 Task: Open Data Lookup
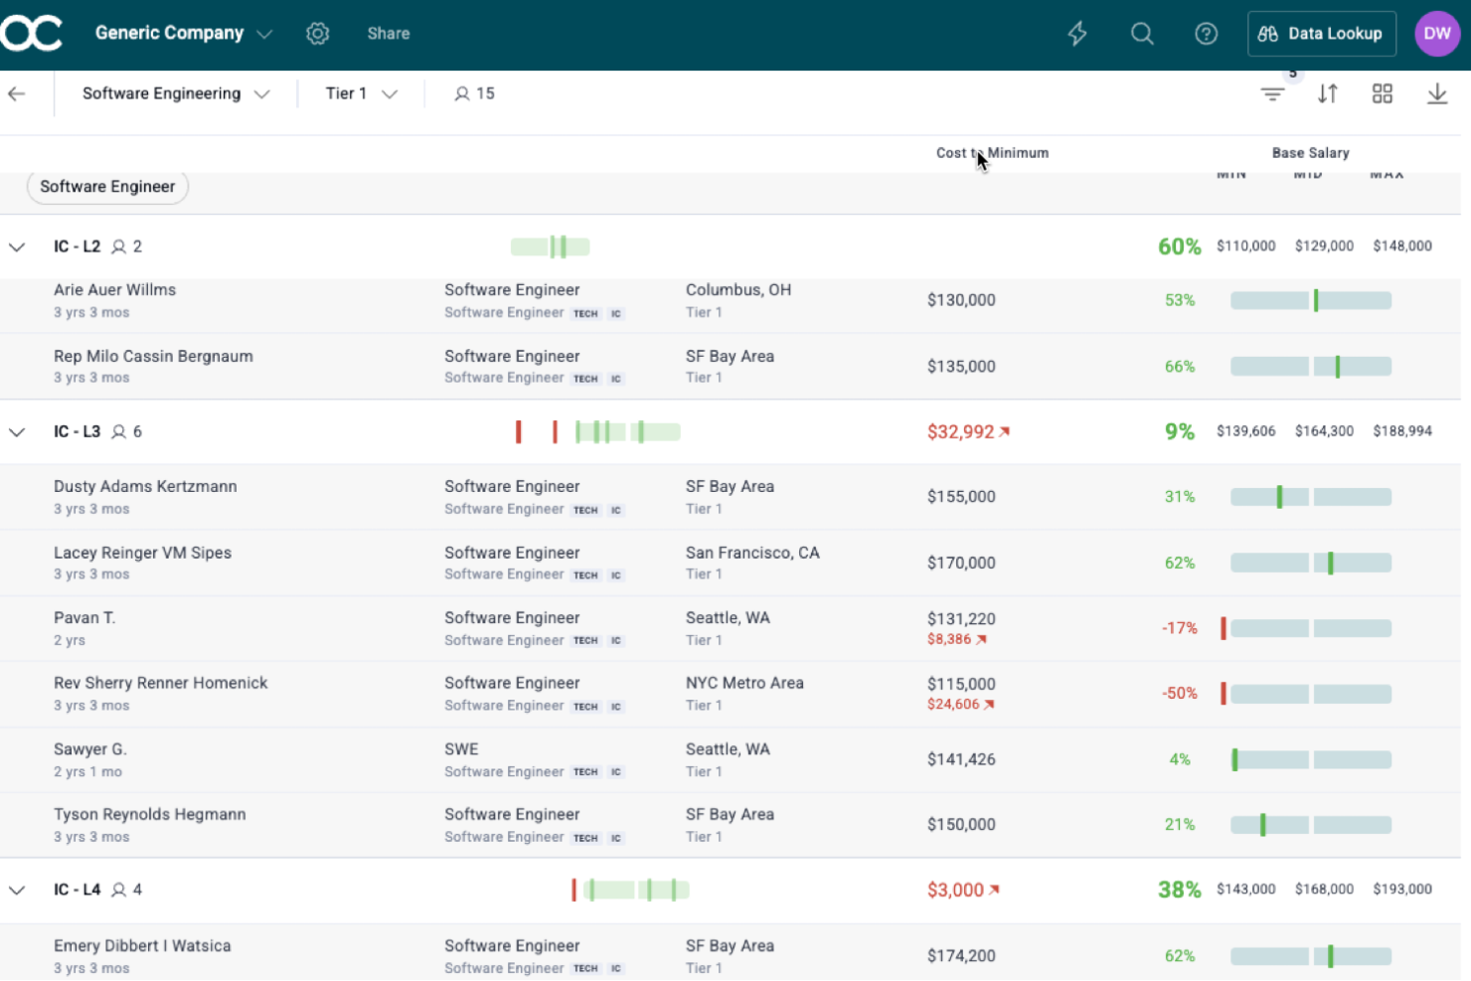pyautogui.click(x=1321, y=34)
